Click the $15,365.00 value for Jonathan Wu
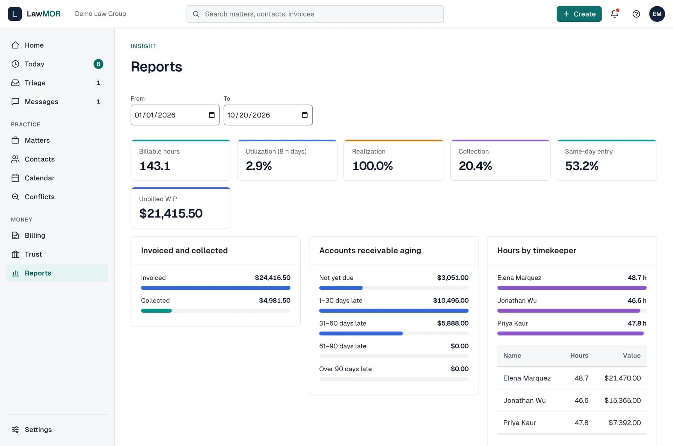Image resolution: width=673 pixels, height=446 pixels. click(x=623, y=400)
